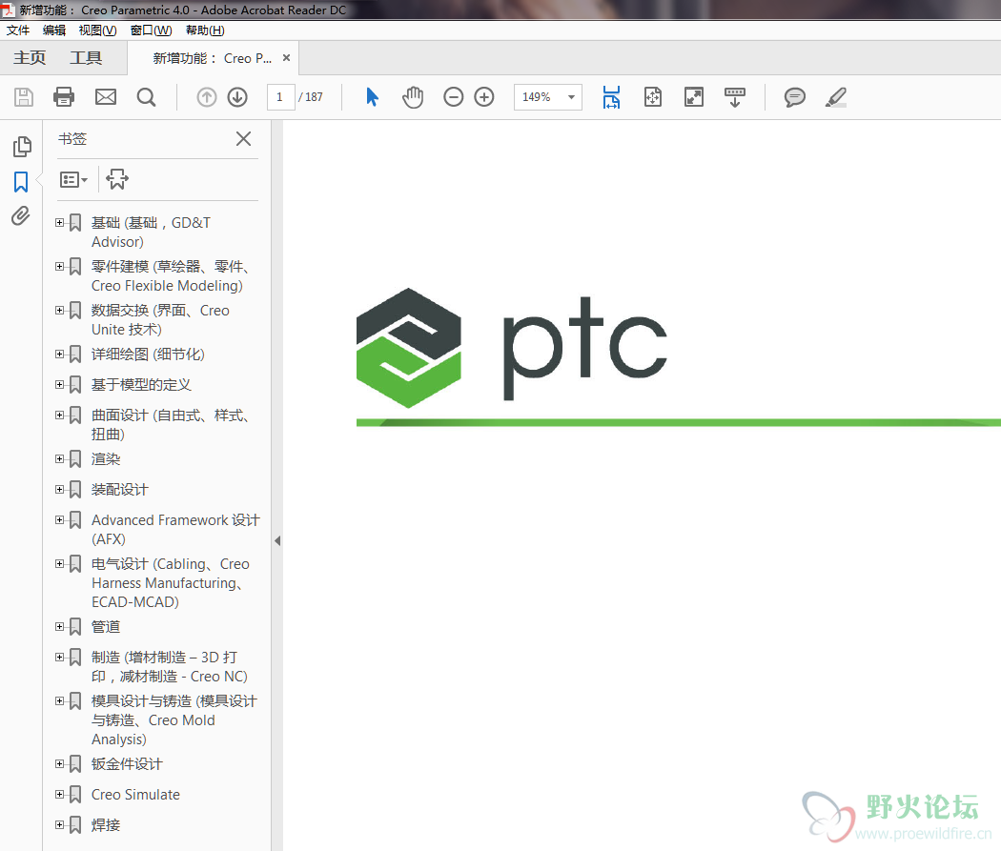Expand the 数据交换 bookmark

point(59,311)
